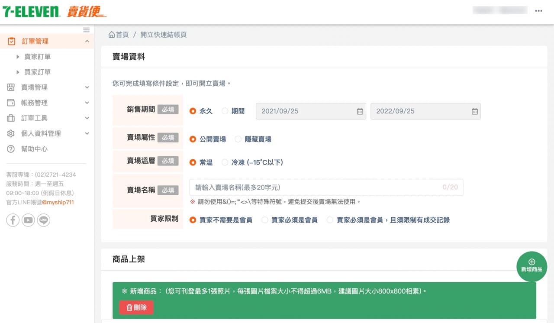Click the 商品上架 section heading

coord(129,259)
